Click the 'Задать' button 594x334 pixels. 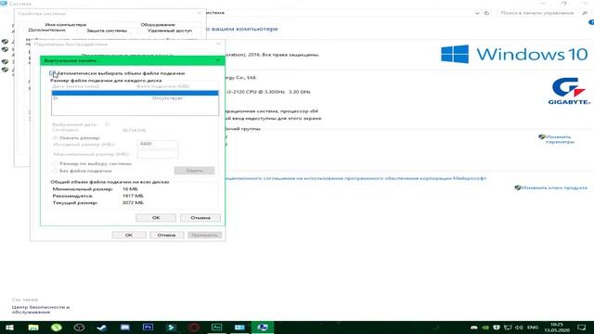pyautogui.click(x=194, y=171)
